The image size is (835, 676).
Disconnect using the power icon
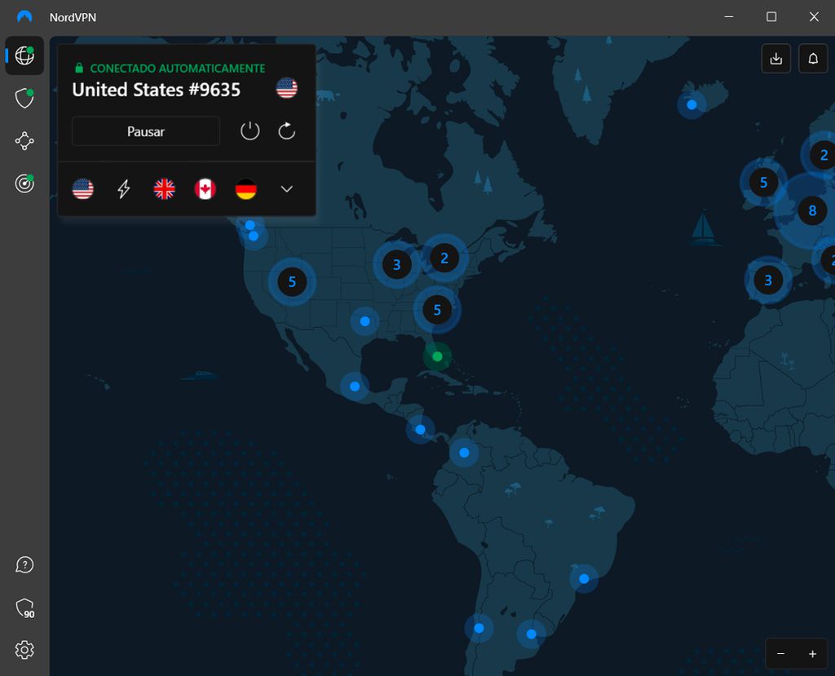[x=250, y=130]
